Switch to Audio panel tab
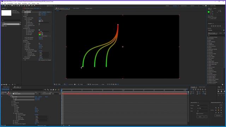This screenshot has width=226, height=127. [215, 8]
